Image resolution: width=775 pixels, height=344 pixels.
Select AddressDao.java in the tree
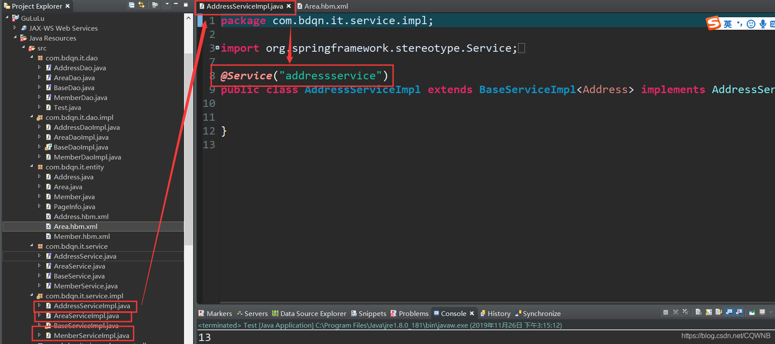(80, 68)
